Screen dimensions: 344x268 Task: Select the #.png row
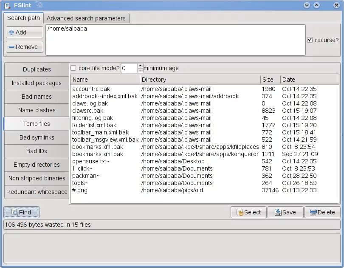[x=204, y=191]
